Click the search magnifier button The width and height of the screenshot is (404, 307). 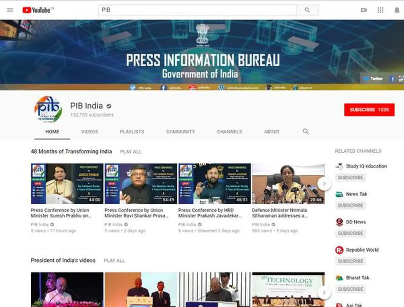[x=307, y=10]
